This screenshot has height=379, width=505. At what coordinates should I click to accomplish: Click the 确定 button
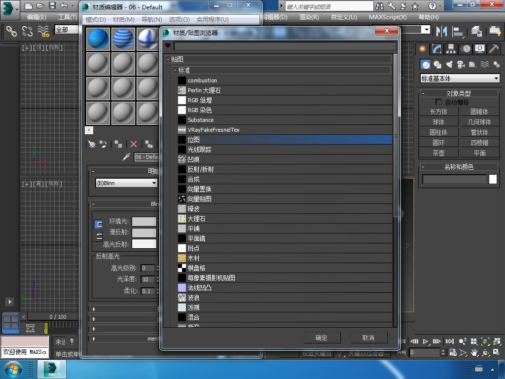coord(322,338)
